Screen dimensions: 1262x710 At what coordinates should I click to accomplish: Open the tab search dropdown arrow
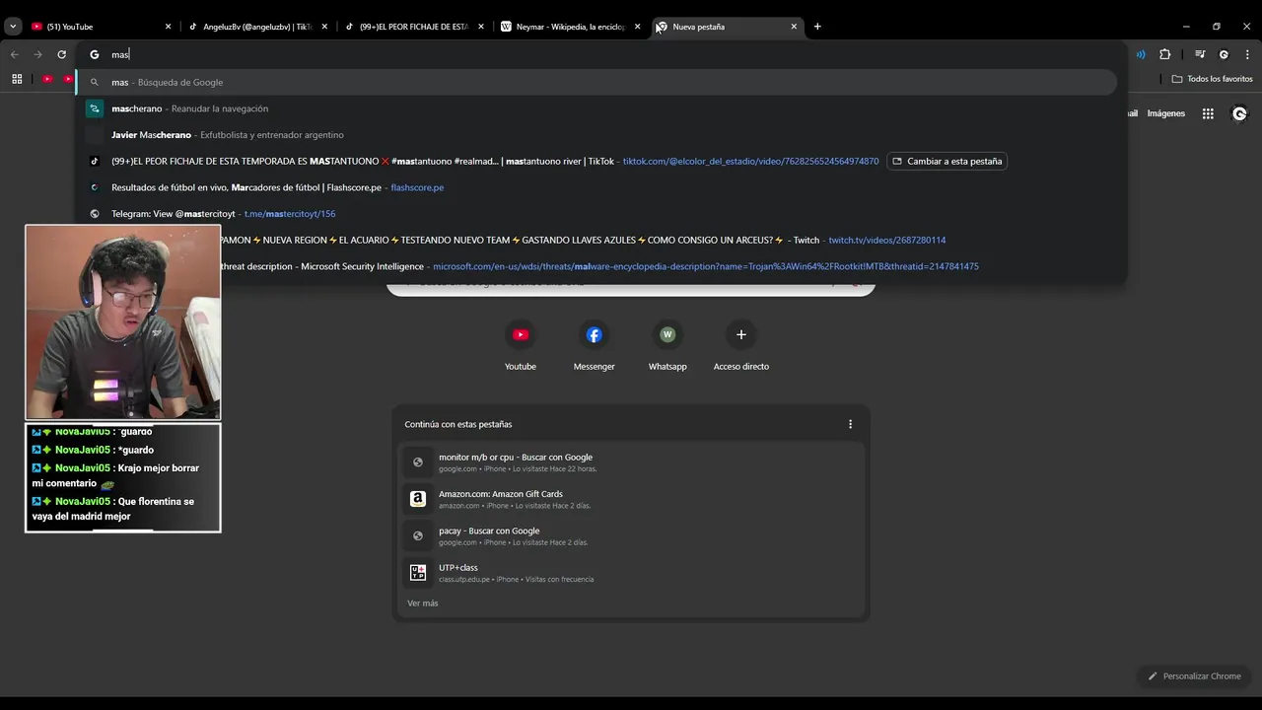pos(13,27)
